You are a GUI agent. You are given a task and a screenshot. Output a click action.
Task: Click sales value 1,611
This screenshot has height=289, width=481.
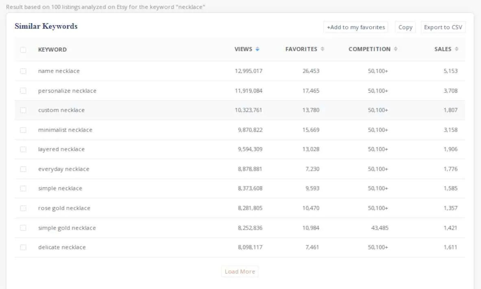pos(451,247)
